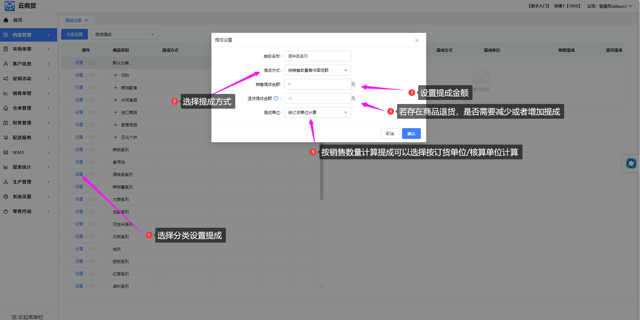Expand the 系统设置 menu chevron
The height and width of the screenshot is (320, 640).
click(49, 197)
